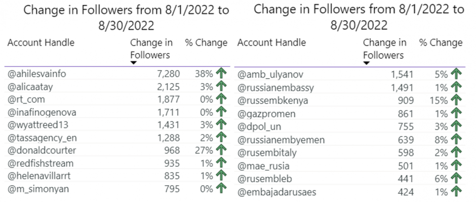Viewport: 476px width, 202px height.
Task: Select the right table Account Handle header
Action: [271, 43]
